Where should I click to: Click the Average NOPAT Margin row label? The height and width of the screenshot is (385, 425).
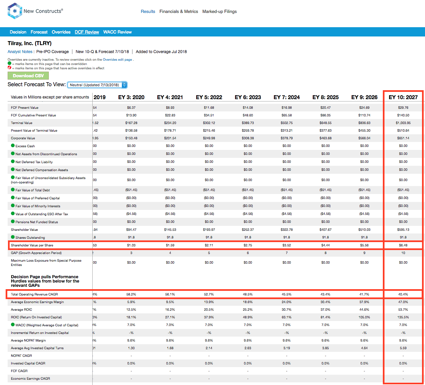pyautogui.click(x=28, y=340)
